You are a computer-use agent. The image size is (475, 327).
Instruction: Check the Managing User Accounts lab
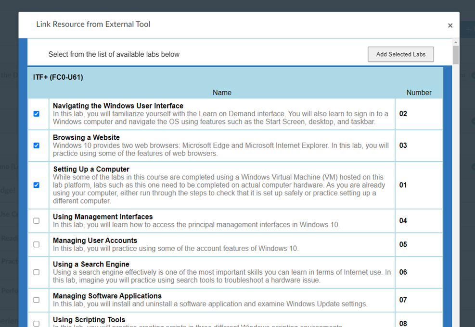[37, 244]
